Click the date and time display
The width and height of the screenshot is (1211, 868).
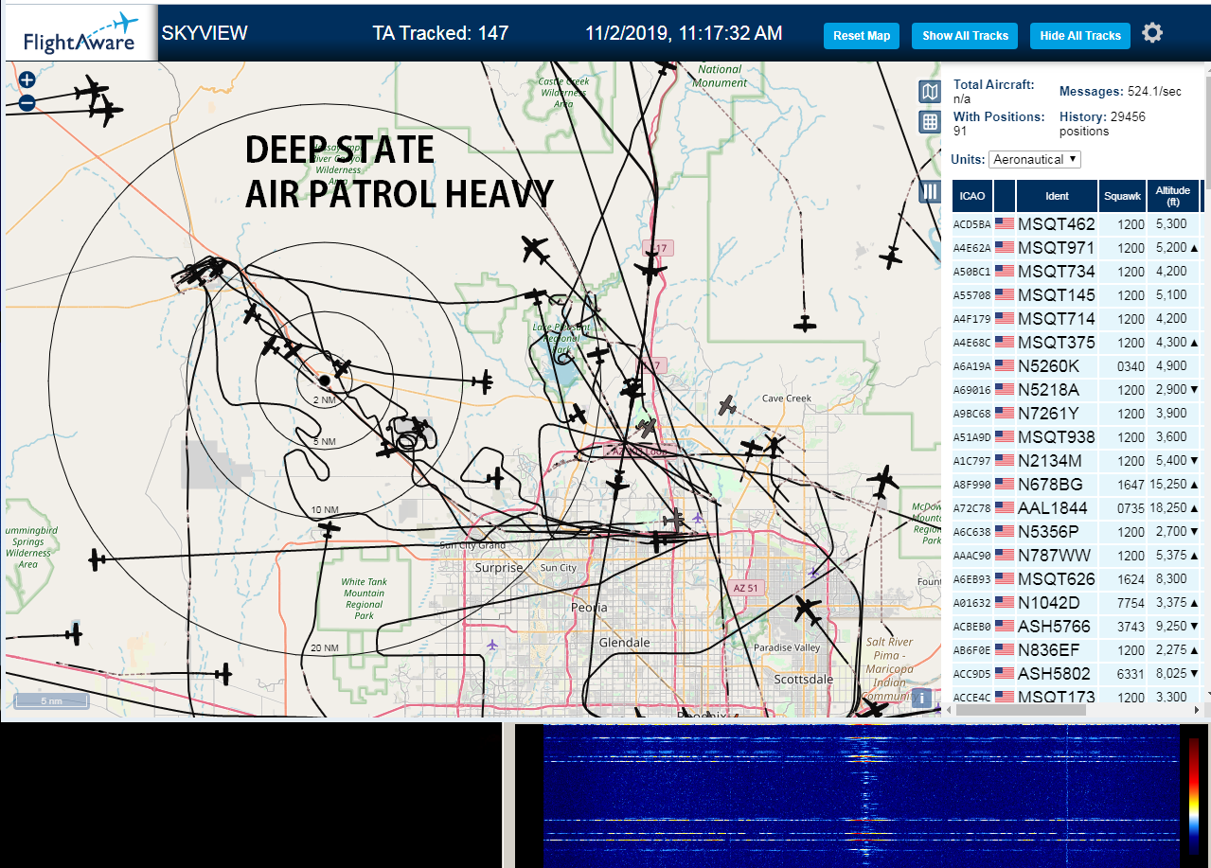[684, 33]
